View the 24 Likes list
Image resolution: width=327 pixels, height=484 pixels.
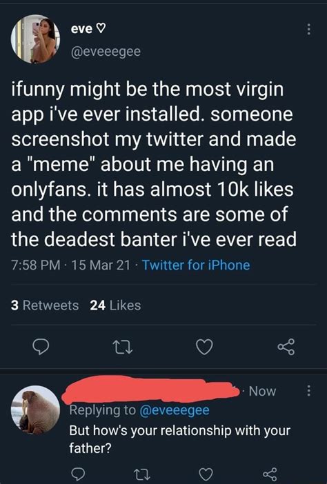pyautogui.click(x=115, y=305)
